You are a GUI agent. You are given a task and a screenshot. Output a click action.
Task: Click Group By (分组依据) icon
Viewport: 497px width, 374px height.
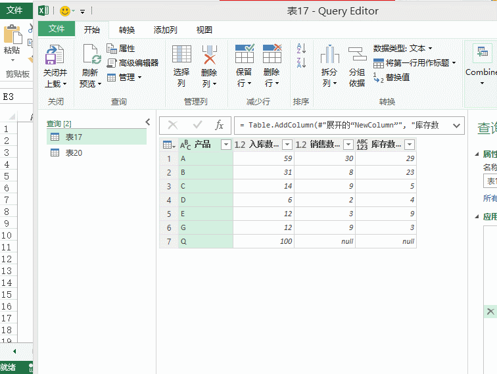[357, 54]
